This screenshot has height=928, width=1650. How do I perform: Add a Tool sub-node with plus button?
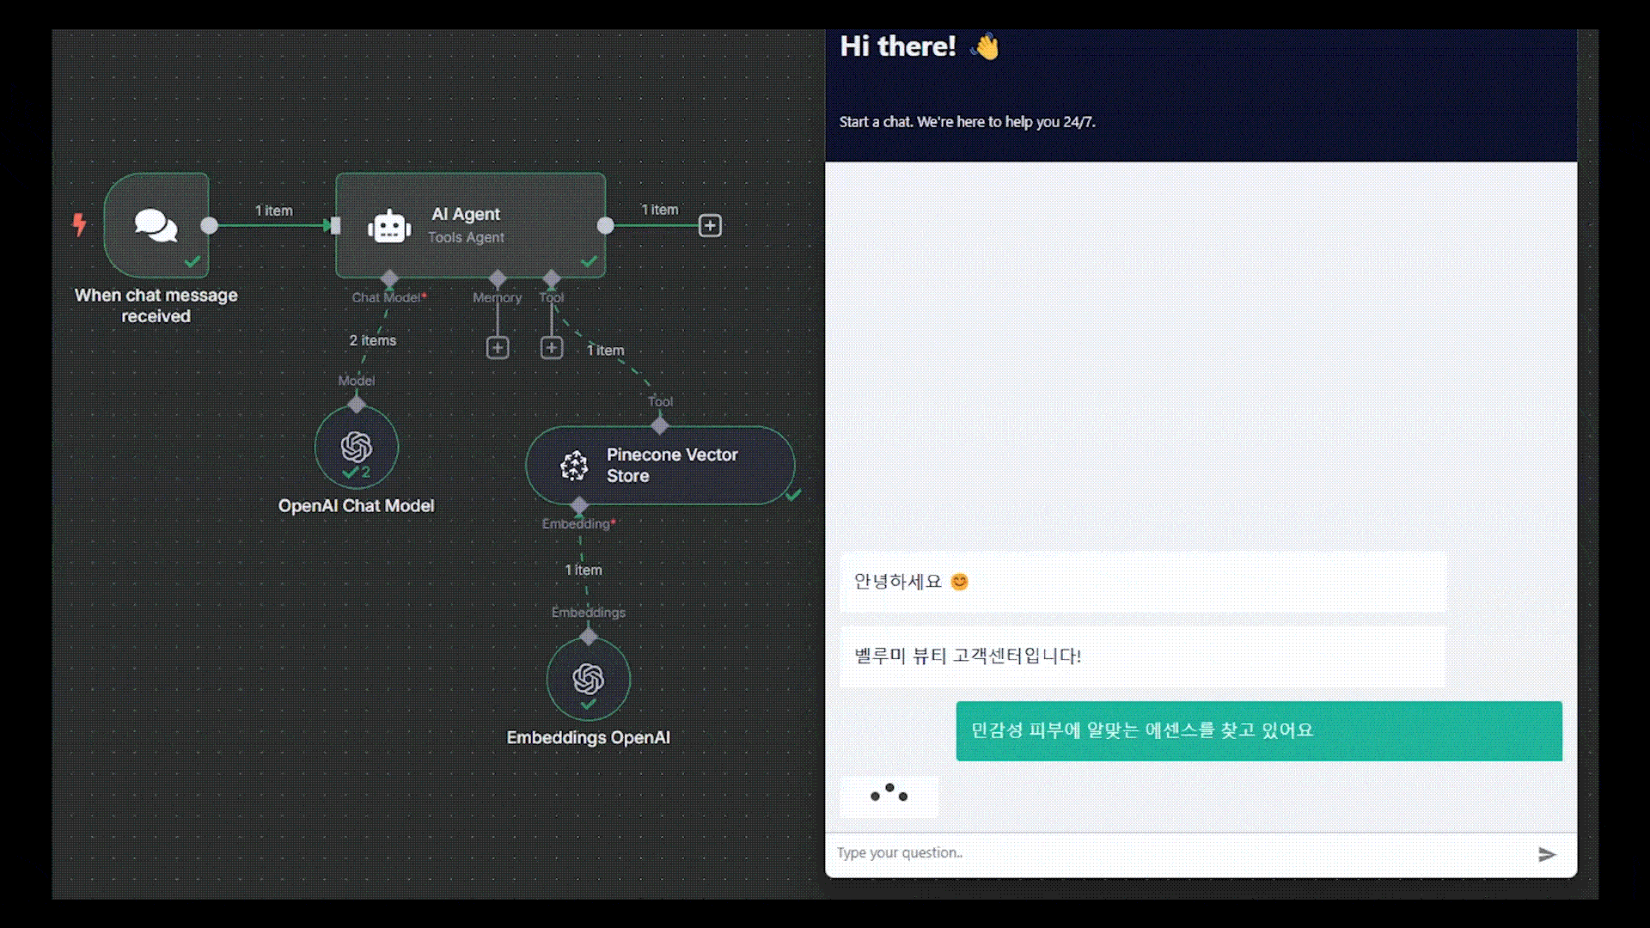(x=552, y=348)
